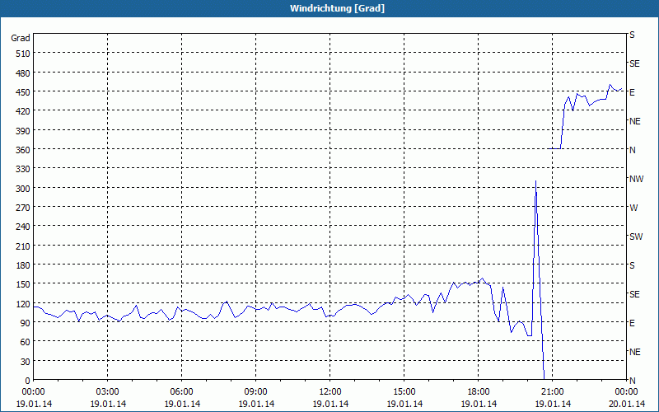Choose the 120 y-axis label
Image resolution: width=659 pixels, height=412 pixels.
23,304
